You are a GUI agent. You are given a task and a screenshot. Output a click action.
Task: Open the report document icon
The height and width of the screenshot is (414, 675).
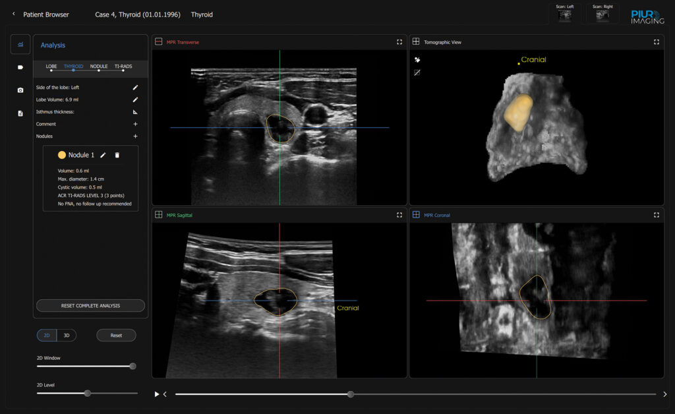(x=20, y=113)
